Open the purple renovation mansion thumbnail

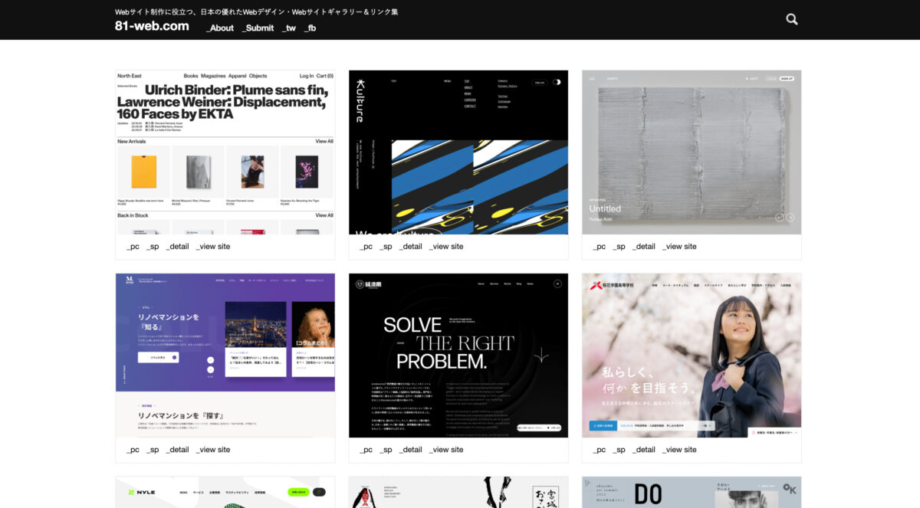(x=225, y=356)
